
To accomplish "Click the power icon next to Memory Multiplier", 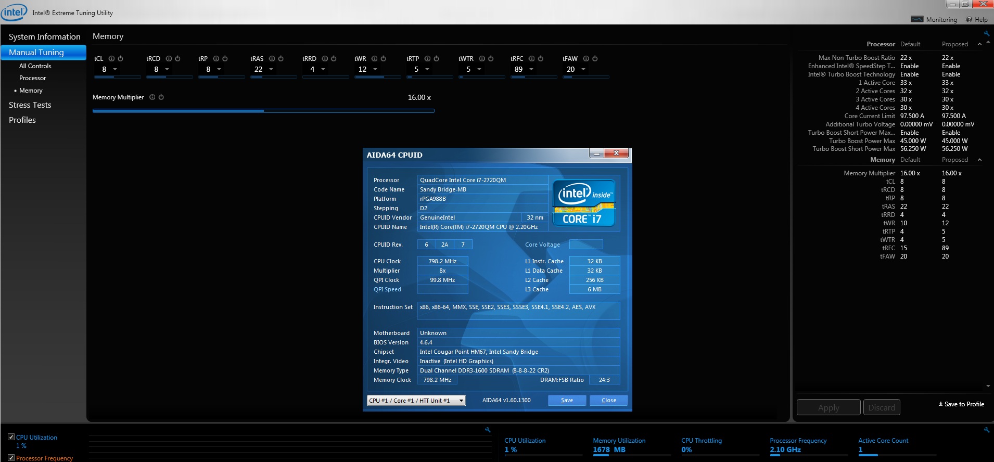I will (x=161, y=97).
